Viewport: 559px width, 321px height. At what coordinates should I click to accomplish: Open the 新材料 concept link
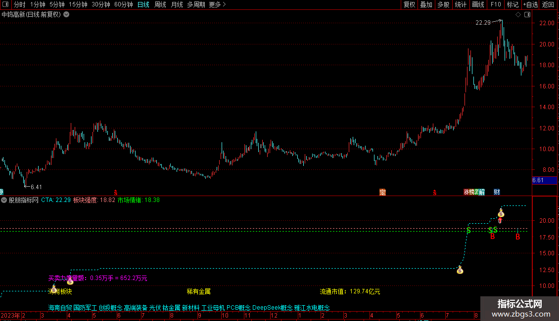point(191,308)
